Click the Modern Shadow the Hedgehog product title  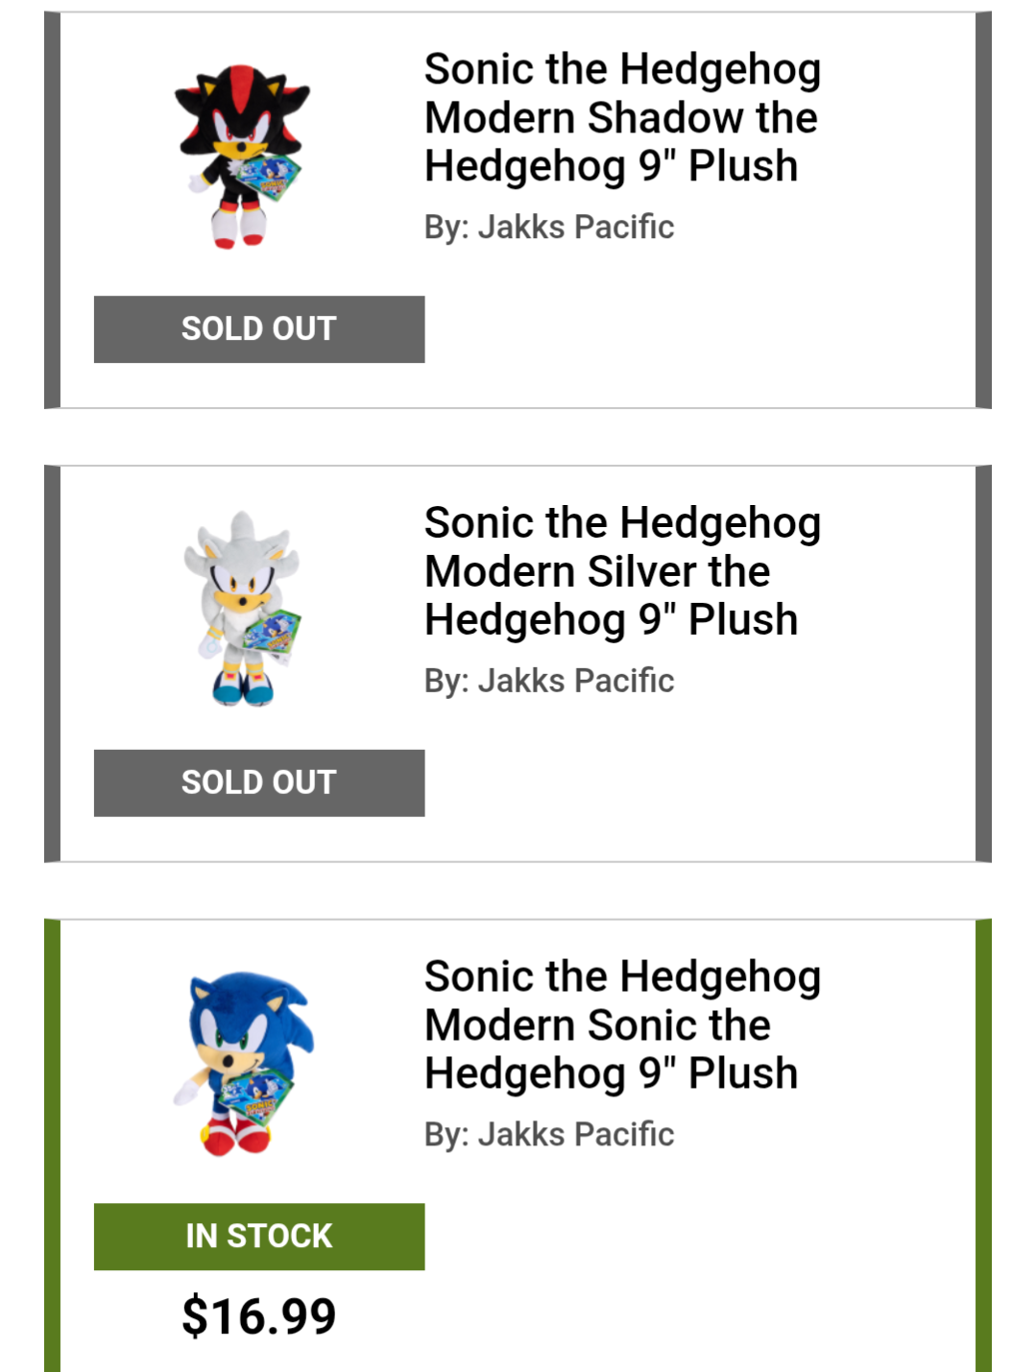[x=621, y=117]
